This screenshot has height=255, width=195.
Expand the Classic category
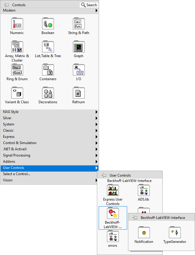click(x=49, y=130)
